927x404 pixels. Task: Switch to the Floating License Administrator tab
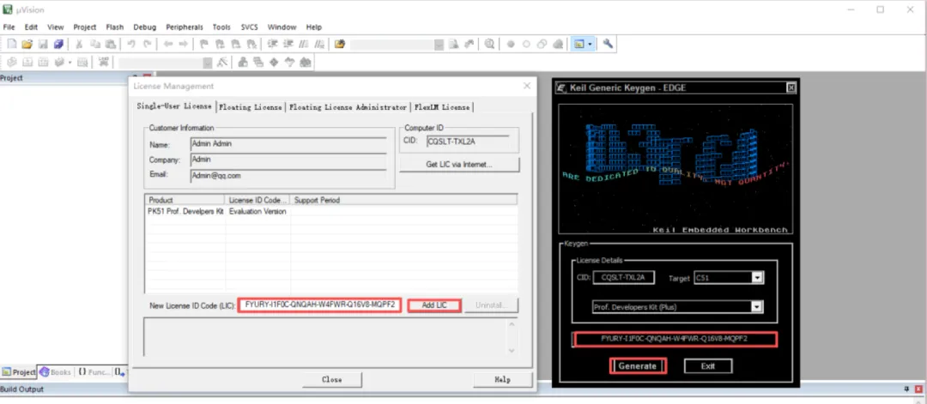(x=348, y=107)
